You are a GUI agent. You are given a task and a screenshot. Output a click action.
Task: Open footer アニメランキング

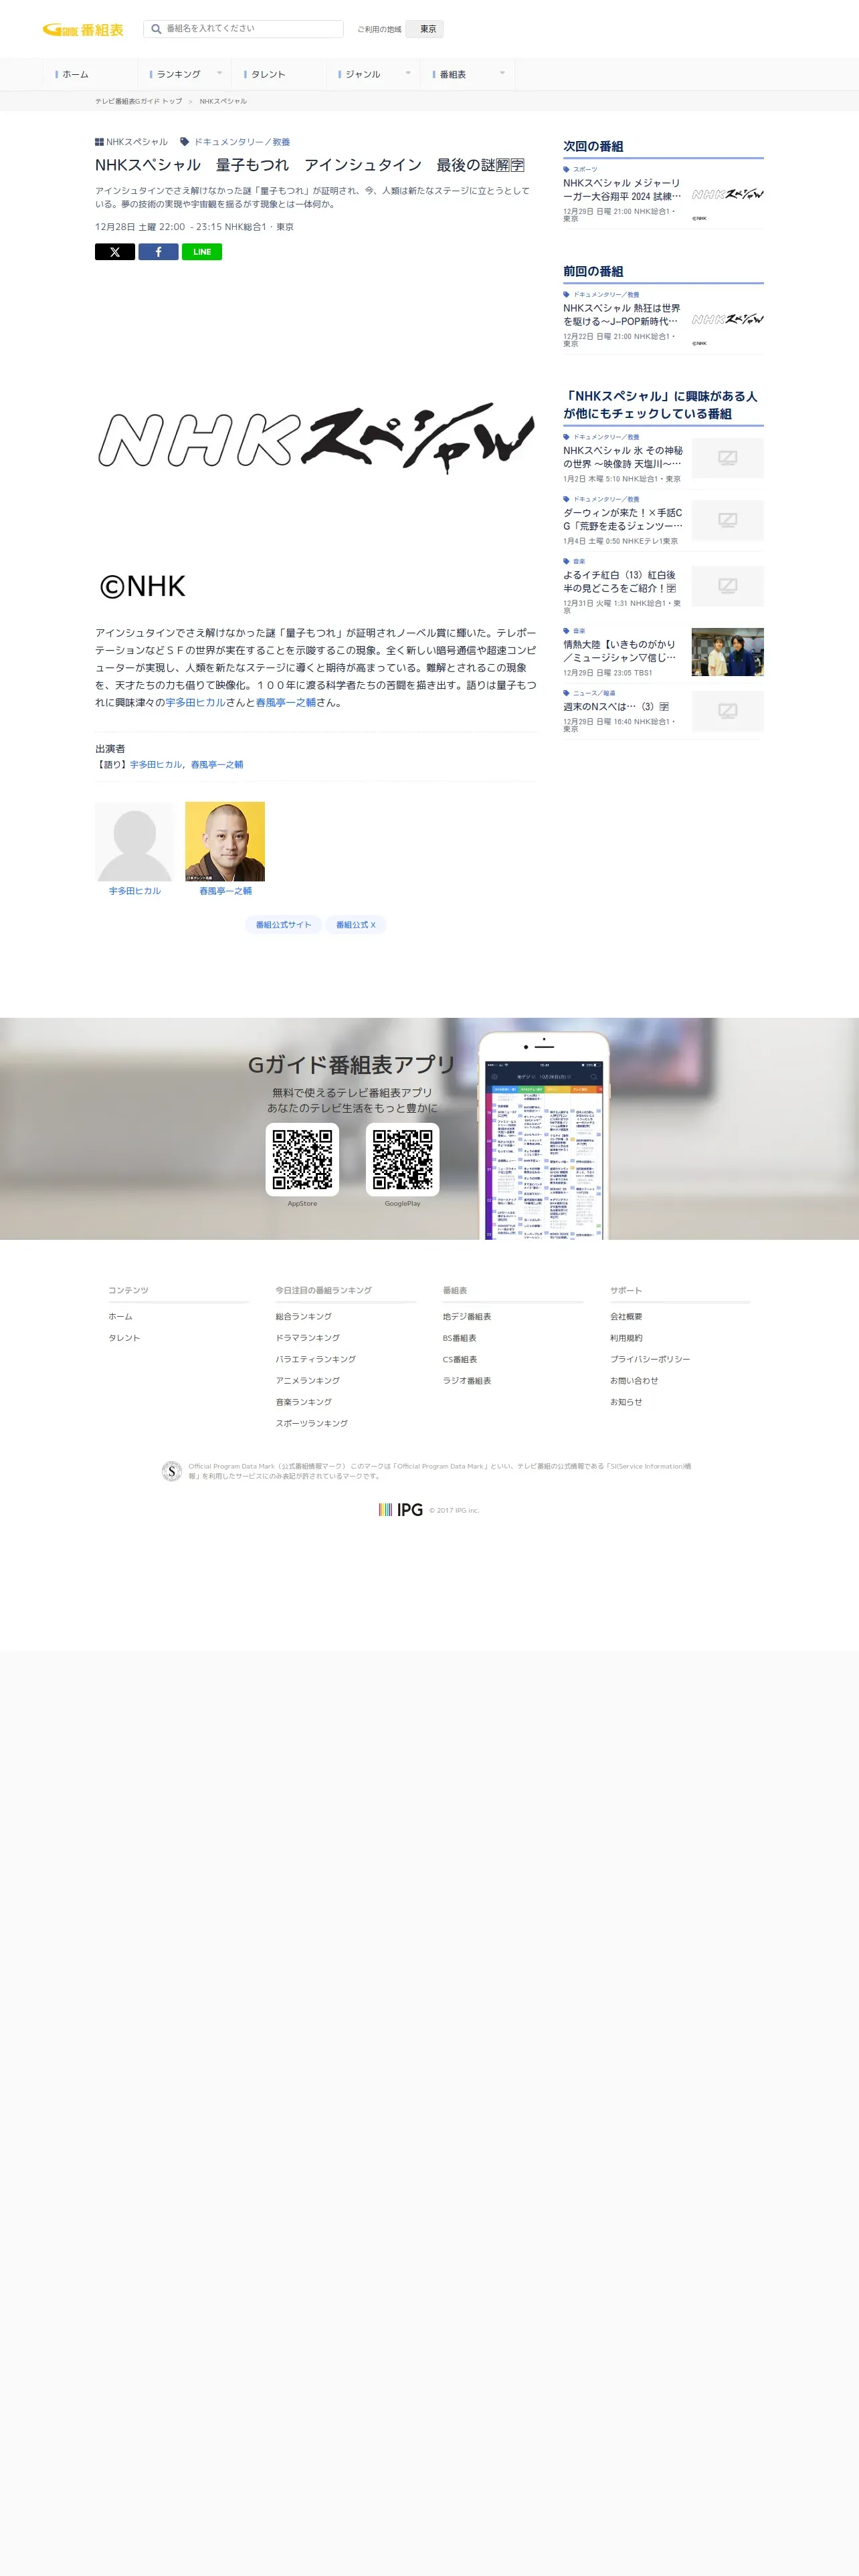(308, 1381)
